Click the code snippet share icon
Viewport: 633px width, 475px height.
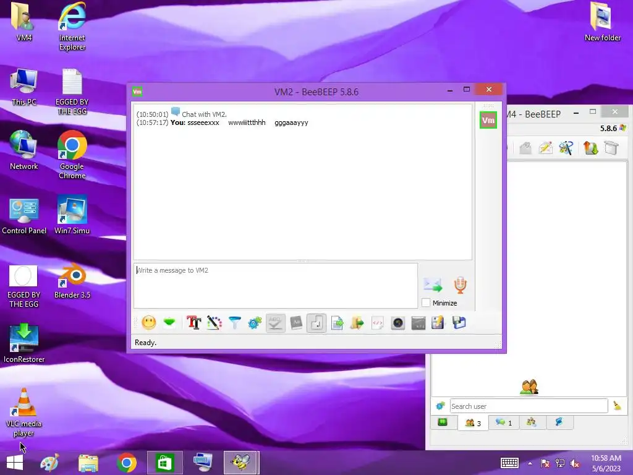coord(378,323)
